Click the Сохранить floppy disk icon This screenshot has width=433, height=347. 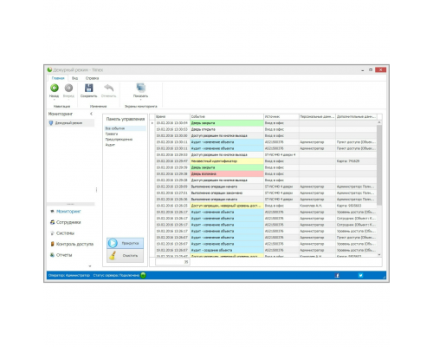click(x=88, y=88)
